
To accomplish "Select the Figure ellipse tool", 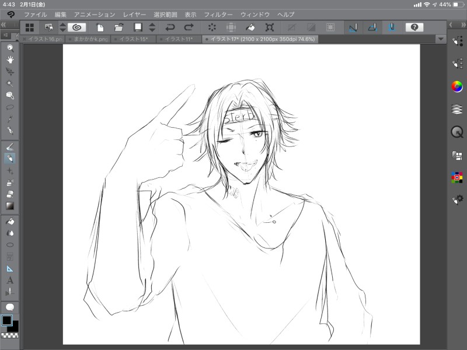I will point(10,245).
